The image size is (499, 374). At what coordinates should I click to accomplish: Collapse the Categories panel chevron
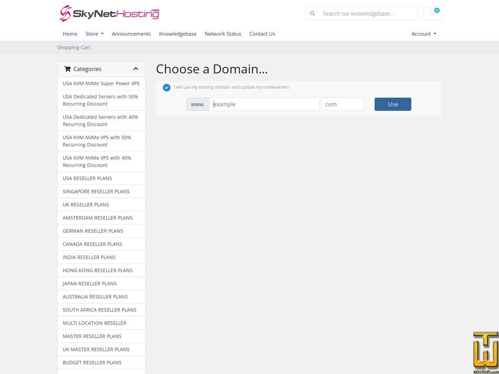pos(135,69)
